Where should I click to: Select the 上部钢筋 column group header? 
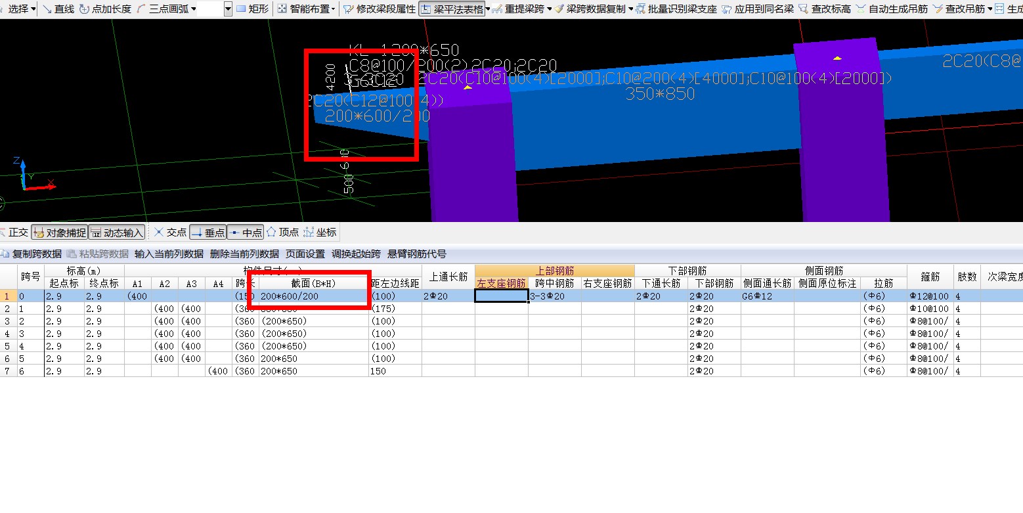(x=555, y=271)
